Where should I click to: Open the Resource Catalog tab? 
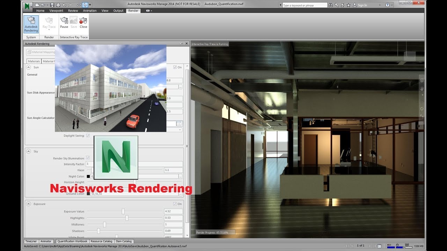point(102,241)
